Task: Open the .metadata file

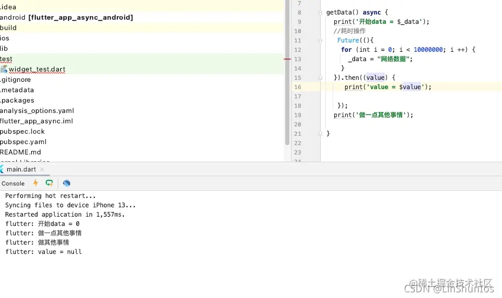Action: (x=17, y=90)
